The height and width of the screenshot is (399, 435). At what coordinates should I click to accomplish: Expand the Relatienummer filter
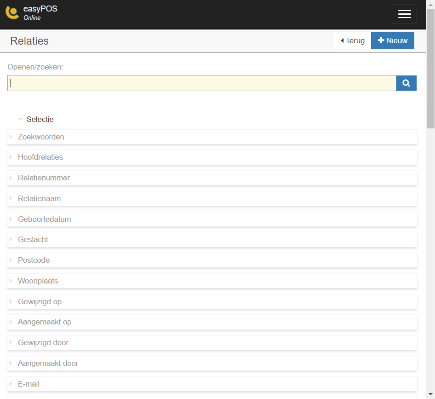pos(212,178)
